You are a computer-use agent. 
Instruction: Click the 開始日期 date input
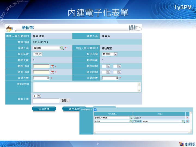click(41, 66)
